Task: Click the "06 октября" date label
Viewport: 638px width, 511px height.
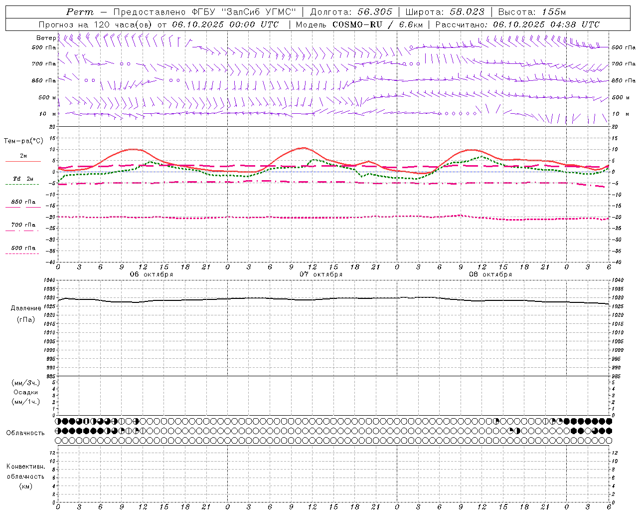Action: coord(152,274)
